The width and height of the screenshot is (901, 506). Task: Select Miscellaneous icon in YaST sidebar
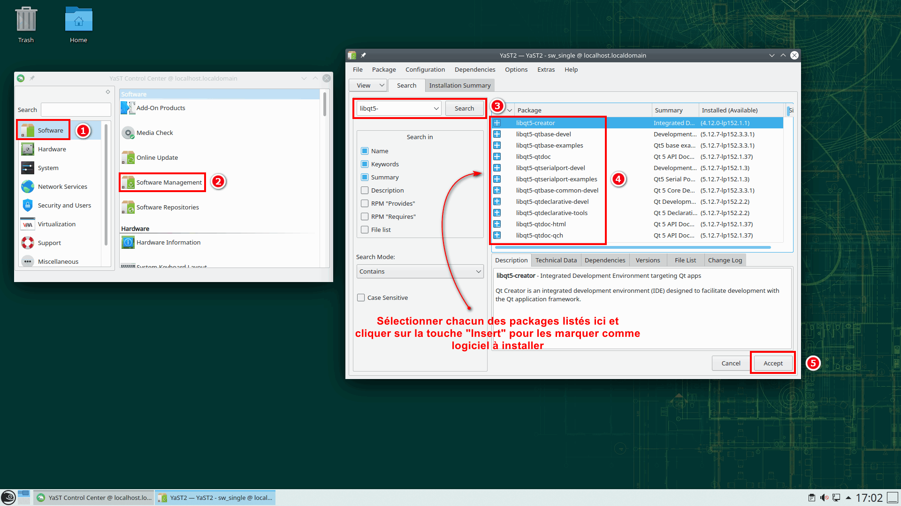pos(28,261)
